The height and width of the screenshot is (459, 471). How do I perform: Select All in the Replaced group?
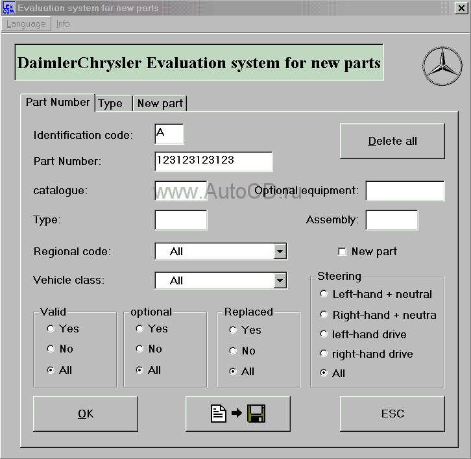coord(233,371)
